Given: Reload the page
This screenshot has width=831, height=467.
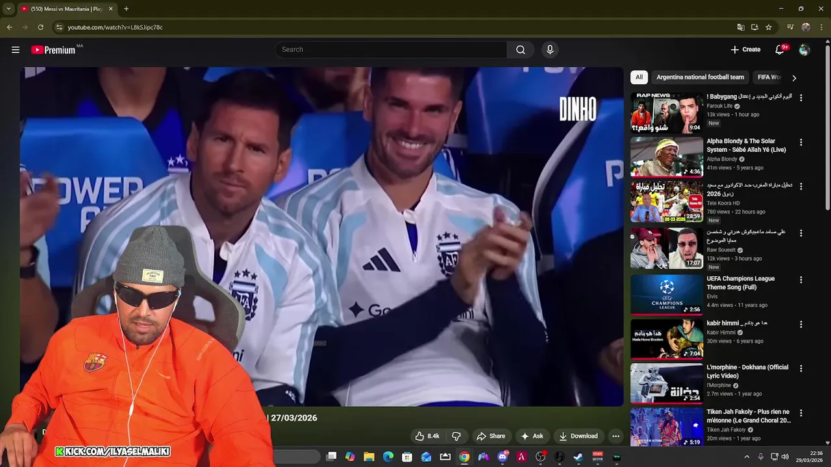Looking at the screenshot, I should pos(40,27).
